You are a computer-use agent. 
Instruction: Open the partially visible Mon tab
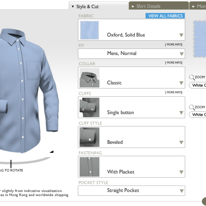coord(198,6)
